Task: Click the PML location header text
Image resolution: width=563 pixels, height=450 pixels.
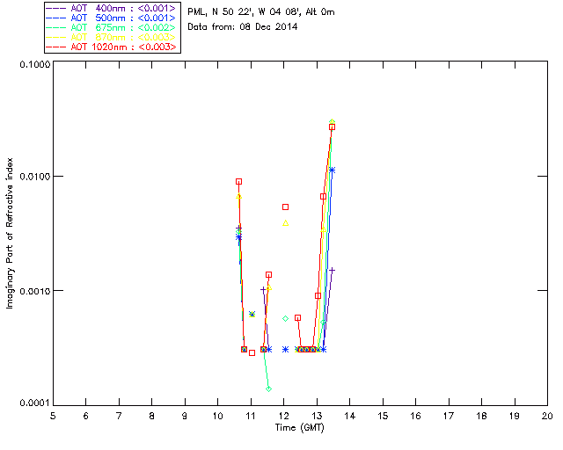Action: (261, 12)
